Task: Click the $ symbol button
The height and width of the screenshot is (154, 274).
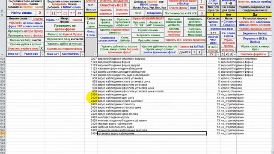Action: (202, 13)
